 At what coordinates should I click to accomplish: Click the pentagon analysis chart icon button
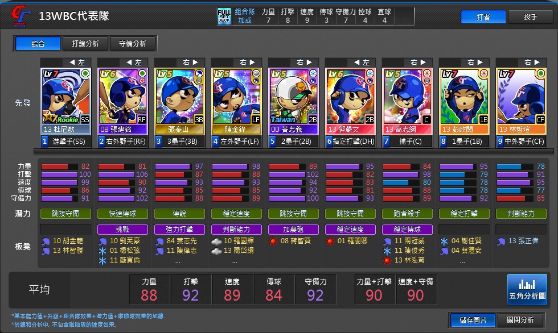coord(527,289)
